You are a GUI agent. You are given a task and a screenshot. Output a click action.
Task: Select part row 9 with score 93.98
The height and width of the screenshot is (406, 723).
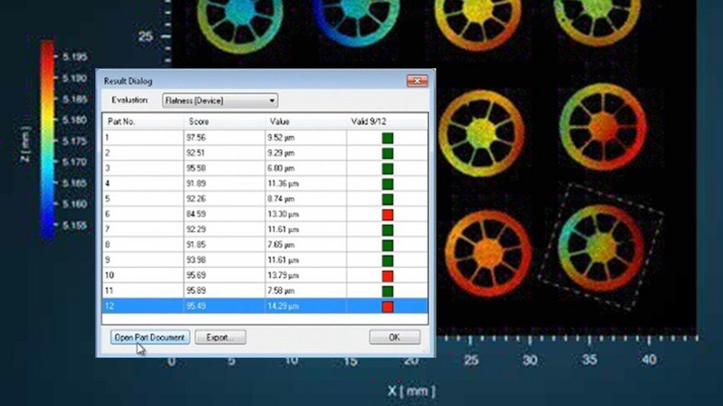click(265, 260)
